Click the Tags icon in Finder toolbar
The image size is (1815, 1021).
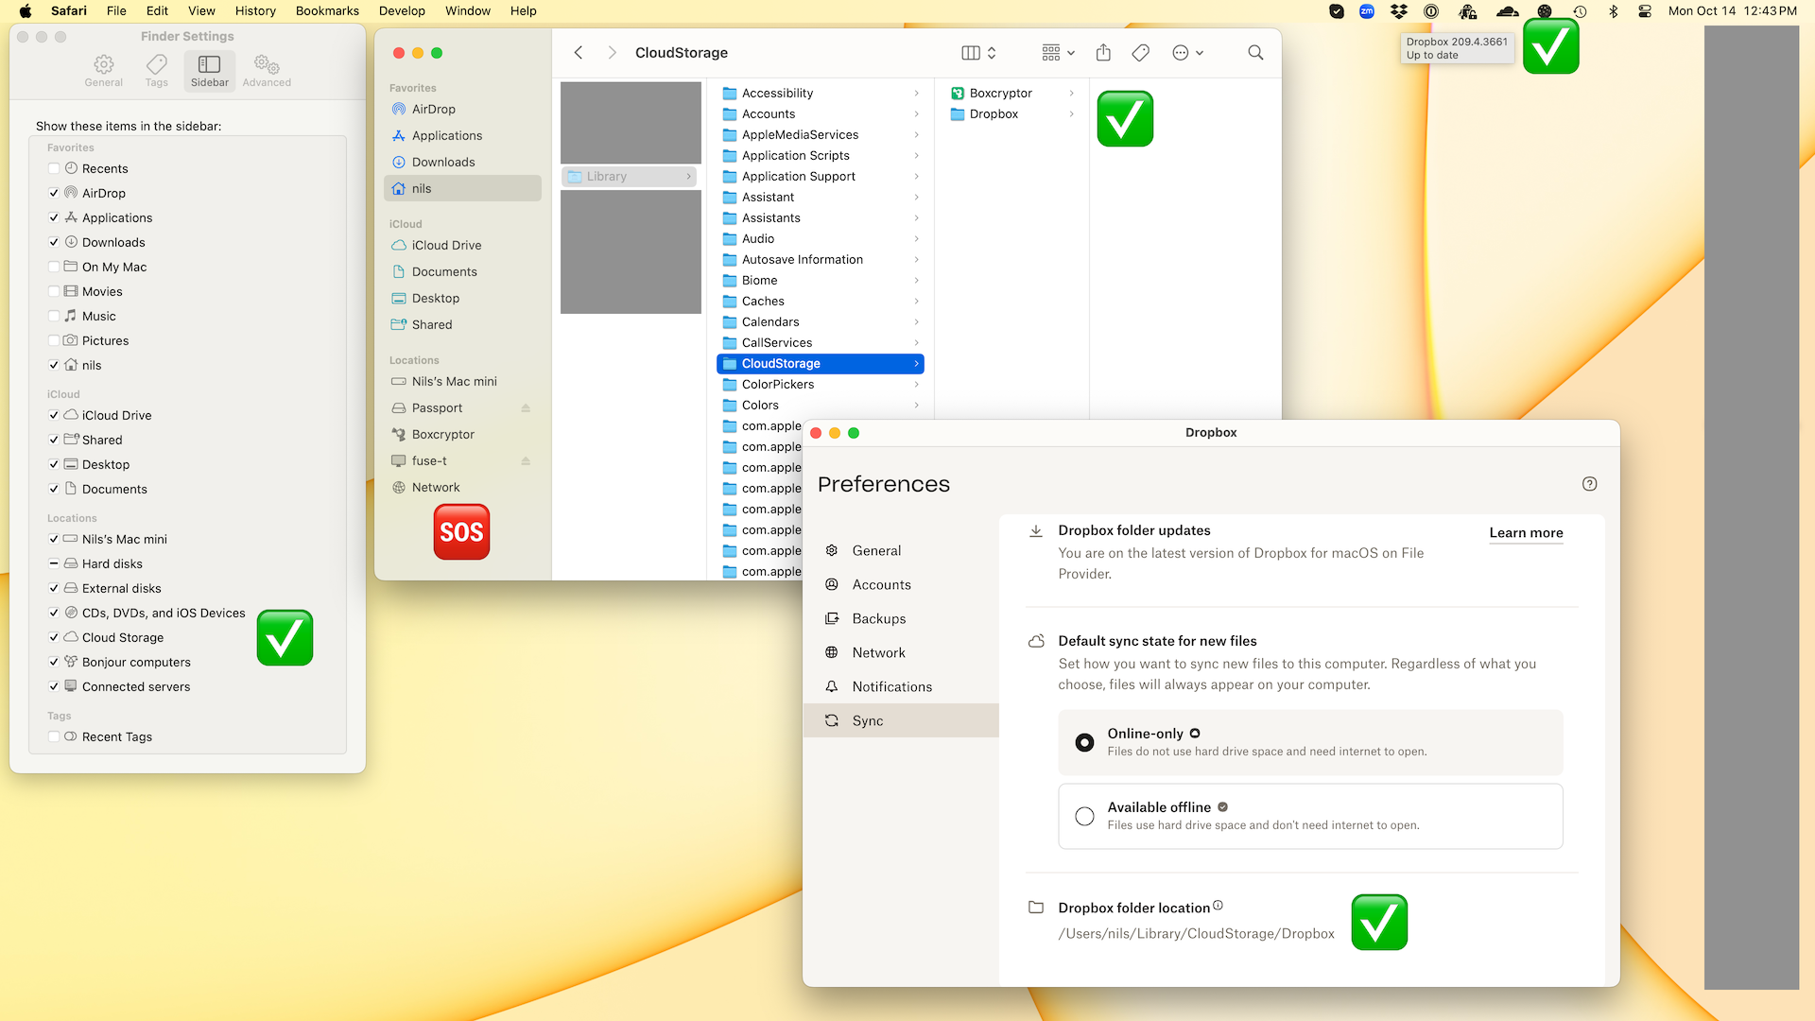pos(1139,53)
